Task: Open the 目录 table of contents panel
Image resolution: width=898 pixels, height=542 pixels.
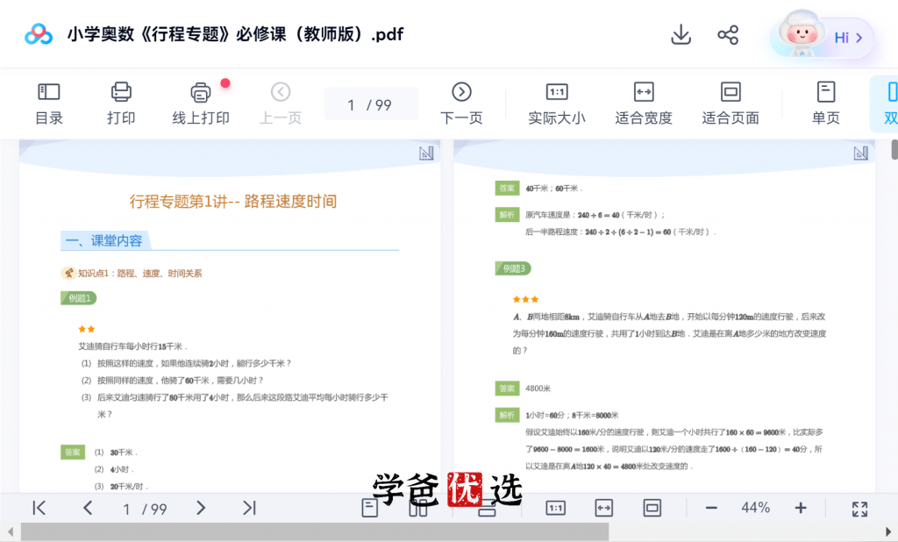Action: coord(49,103)
